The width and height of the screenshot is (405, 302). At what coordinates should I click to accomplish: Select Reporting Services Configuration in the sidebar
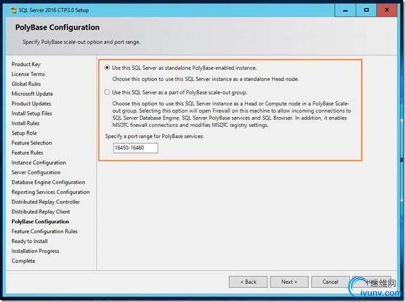click(x=50, y=192)
